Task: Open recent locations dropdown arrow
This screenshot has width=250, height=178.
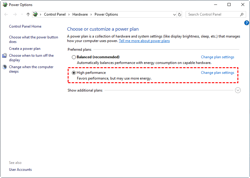Action: point(22,14)
